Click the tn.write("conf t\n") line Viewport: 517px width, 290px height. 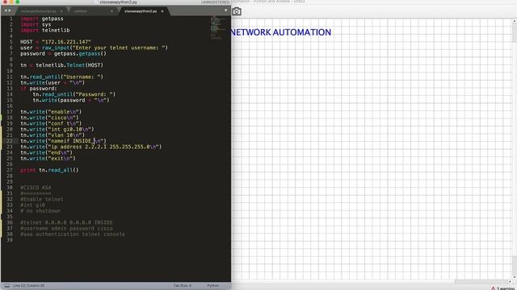(51, 123)
